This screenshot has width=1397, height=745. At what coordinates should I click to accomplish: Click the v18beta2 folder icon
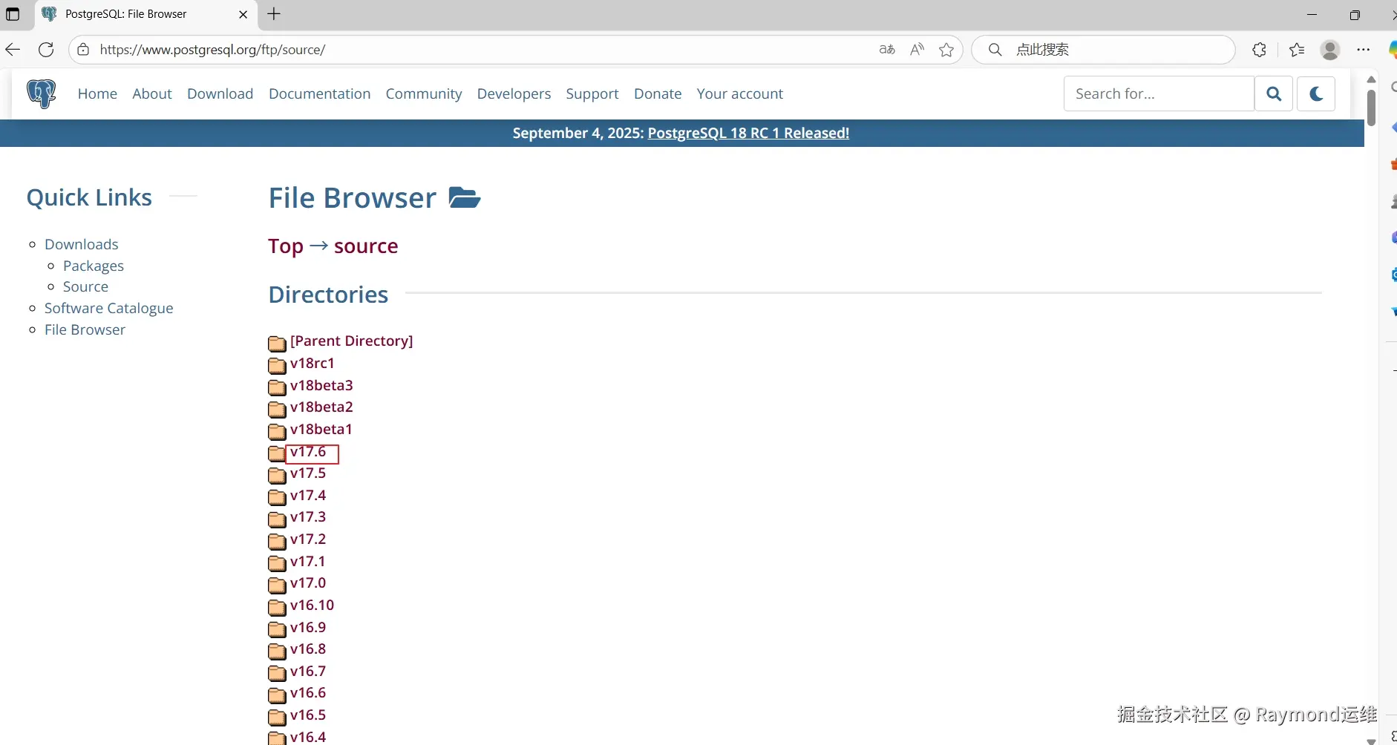[277, 409]
